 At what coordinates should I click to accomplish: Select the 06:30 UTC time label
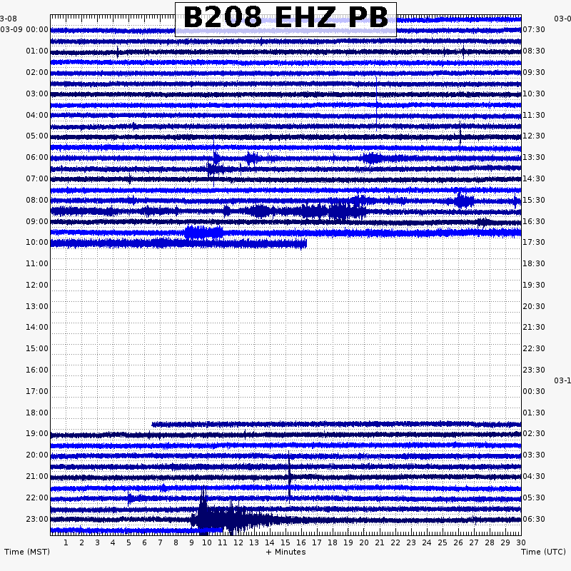pos(534,520)
